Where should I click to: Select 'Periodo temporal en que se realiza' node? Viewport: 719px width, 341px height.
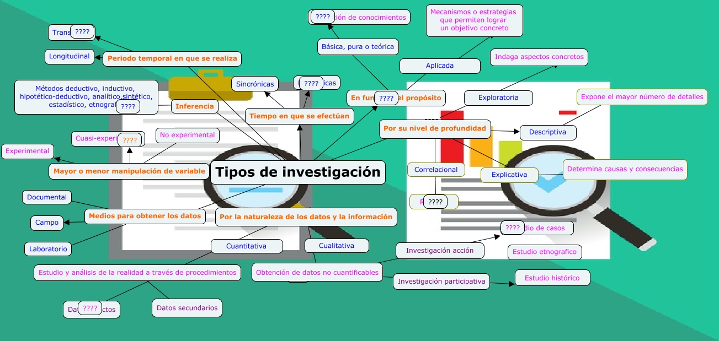pos(172,58)
